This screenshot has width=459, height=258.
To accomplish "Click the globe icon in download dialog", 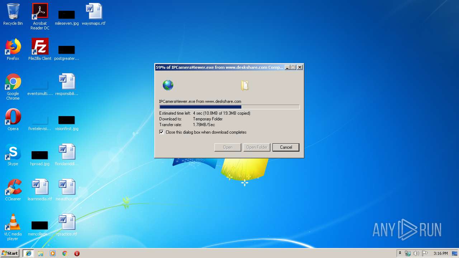I will click(168, 85).
